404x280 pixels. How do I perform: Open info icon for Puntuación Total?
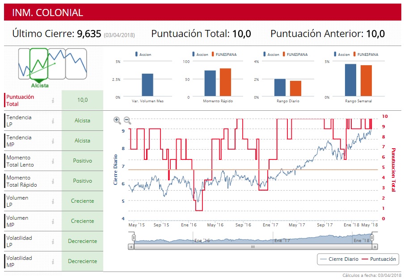53,100
